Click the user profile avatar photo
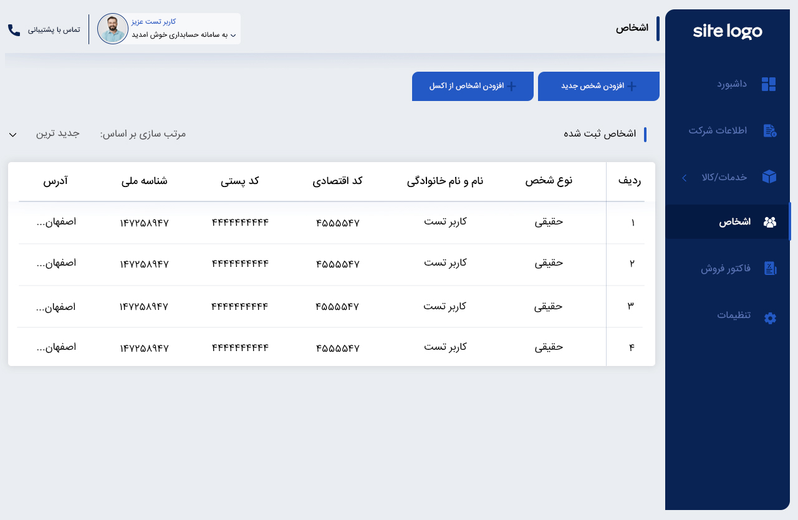Viewport: 798px width, 520px height. (113, 29)
